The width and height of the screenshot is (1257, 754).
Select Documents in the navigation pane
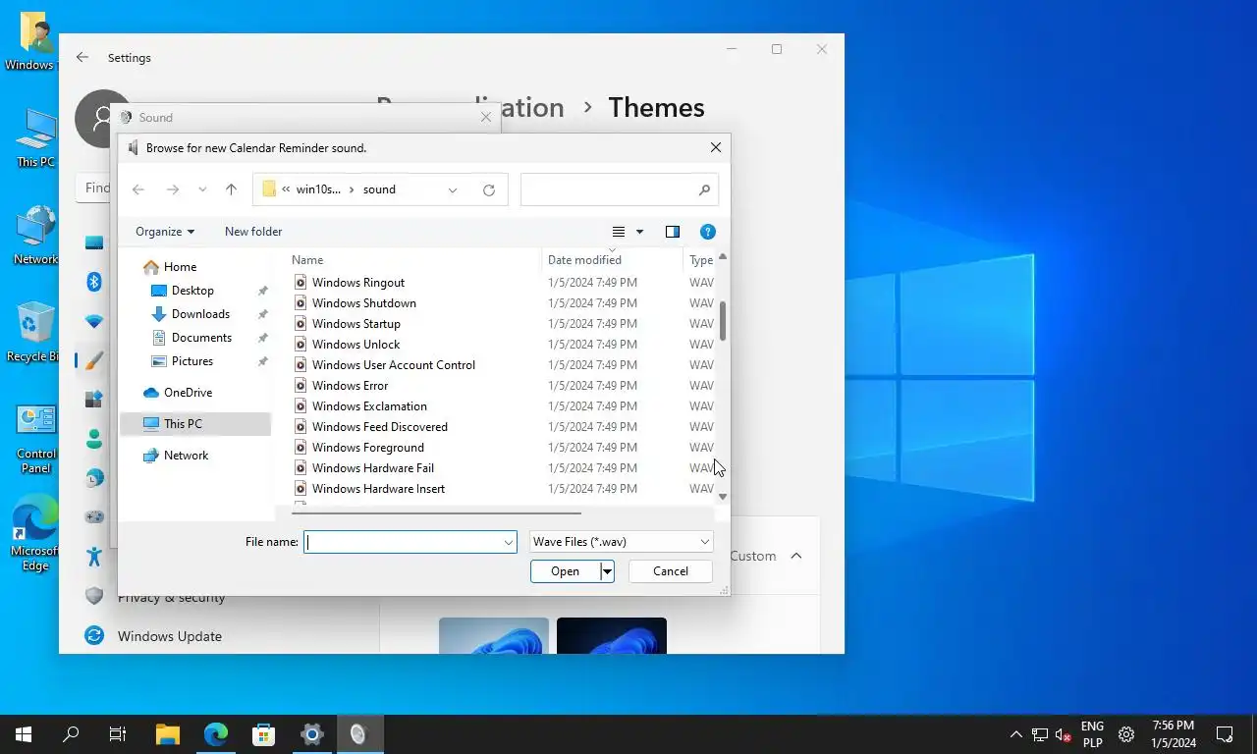[x=201, y=338]
